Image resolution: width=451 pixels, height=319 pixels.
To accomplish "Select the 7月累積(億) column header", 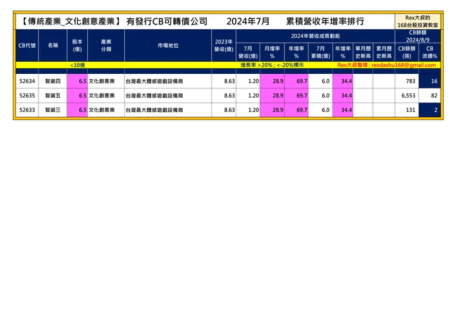I will [321, 52].
